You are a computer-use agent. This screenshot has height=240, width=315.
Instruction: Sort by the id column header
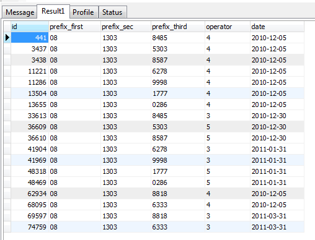pyautogui.click(x=30, y=27)
